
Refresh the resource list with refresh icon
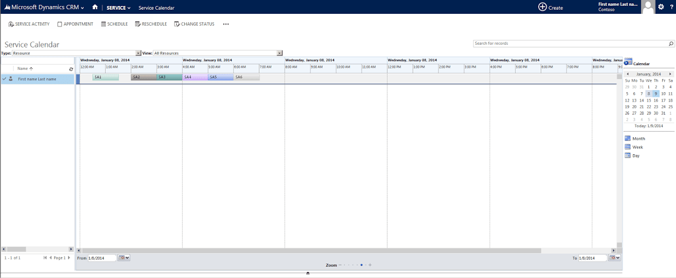(x=71, y=69)
